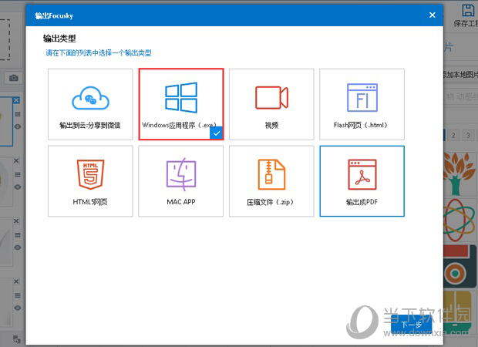478x347 pixels.
Task: Choose Windows application (.exe) output type
Action: pyautogui.click(x=181, y=104)
